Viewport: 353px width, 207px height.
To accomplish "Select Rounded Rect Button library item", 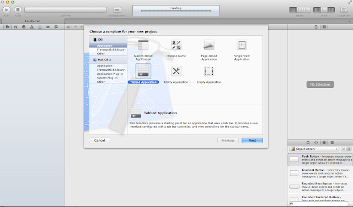I will pos(320,187).
